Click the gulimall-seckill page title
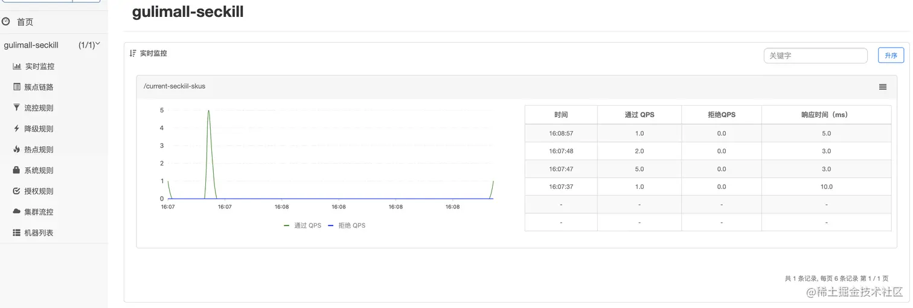Screen dimensions: 913x308 [188, 11]
